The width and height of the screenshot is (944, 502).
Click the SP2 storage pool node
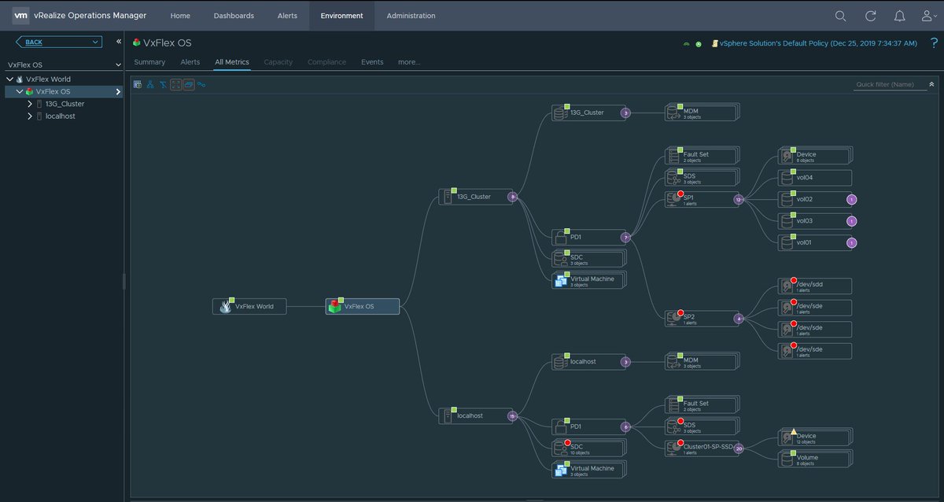pos(702,319)
